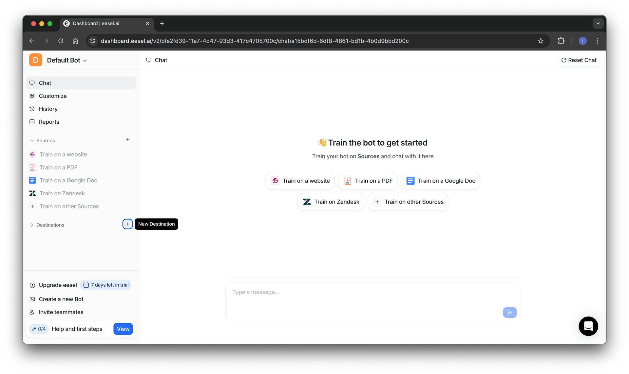Close the Dashboard | eesel.ai tab
This screenshot has width=629, height=374.
click(x=147, y=24)
